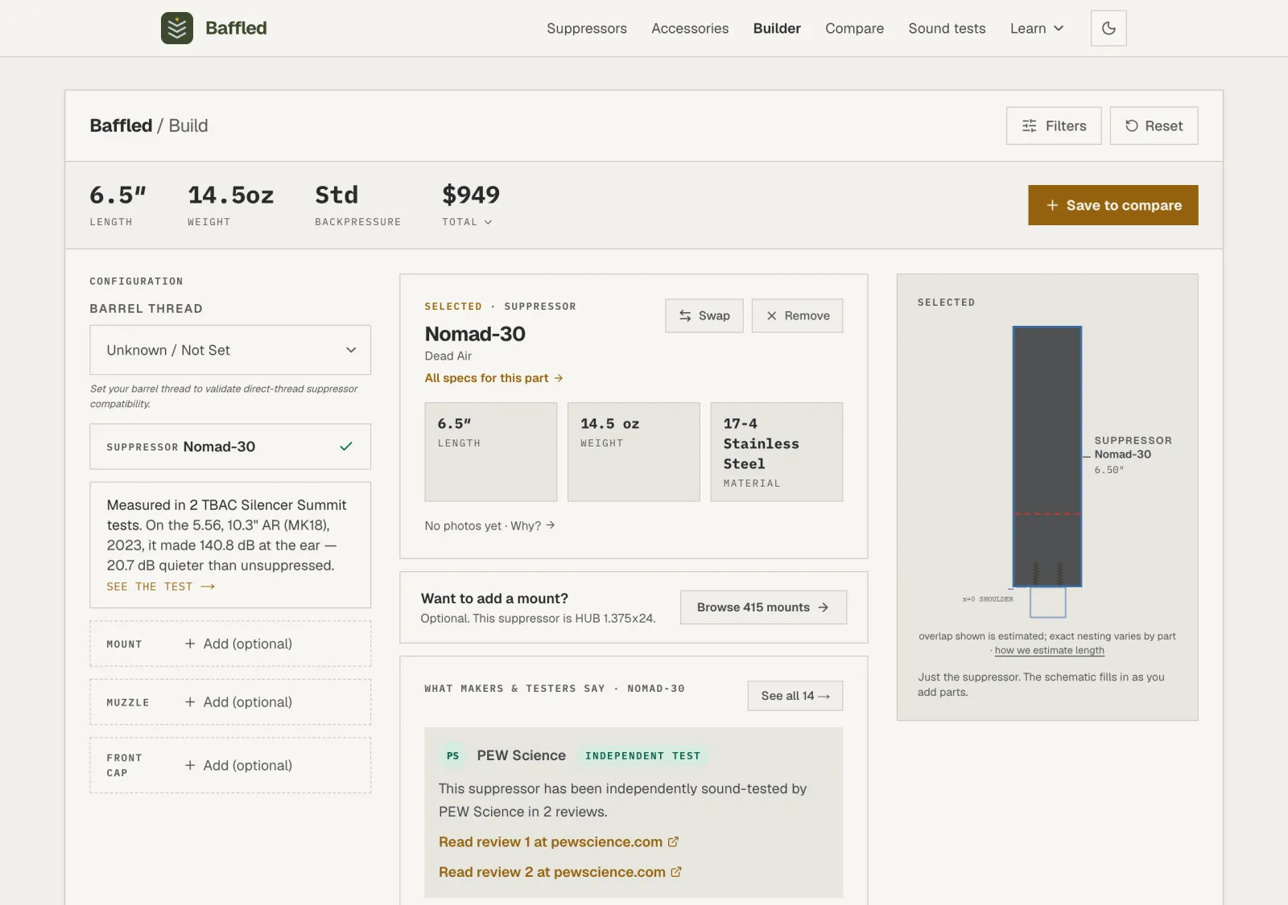1288x905 pixels.
Task: Open the Barrel Thread dropdown
Action: click(230, 350)
